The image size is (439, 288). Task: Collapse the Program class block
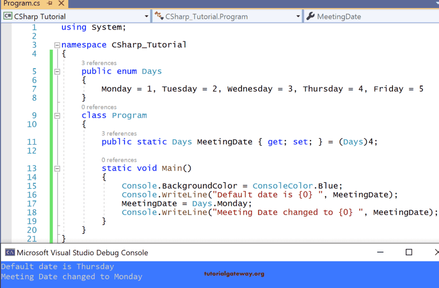(x=56, y=115)
